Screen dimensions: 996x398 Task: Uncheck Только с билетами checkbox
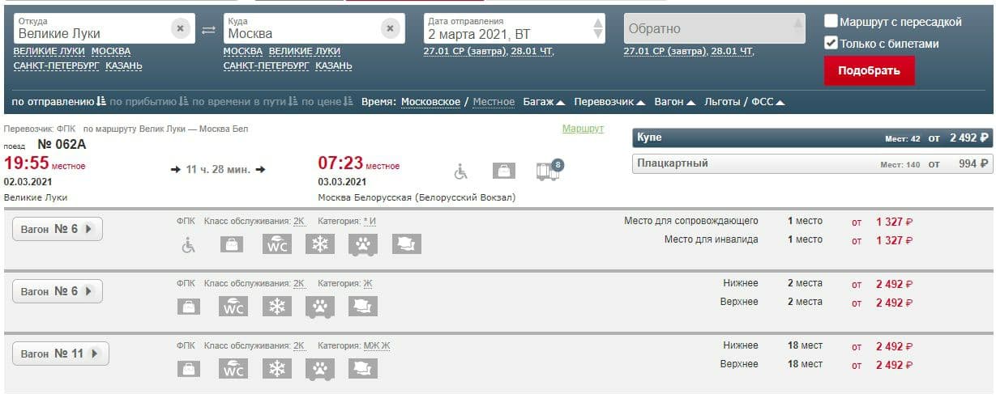tap(831, 44)
